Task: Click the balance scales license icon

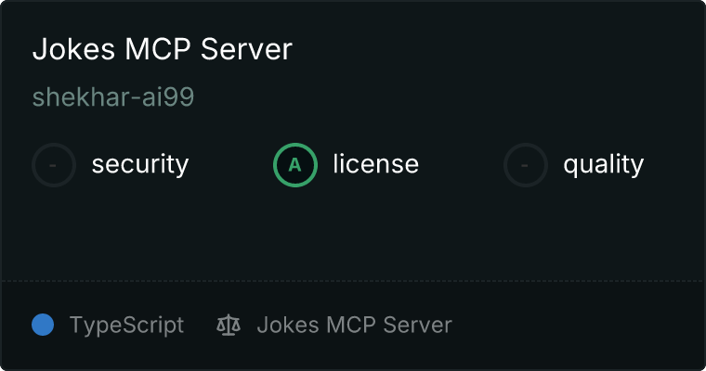Action: coord(228,325)
